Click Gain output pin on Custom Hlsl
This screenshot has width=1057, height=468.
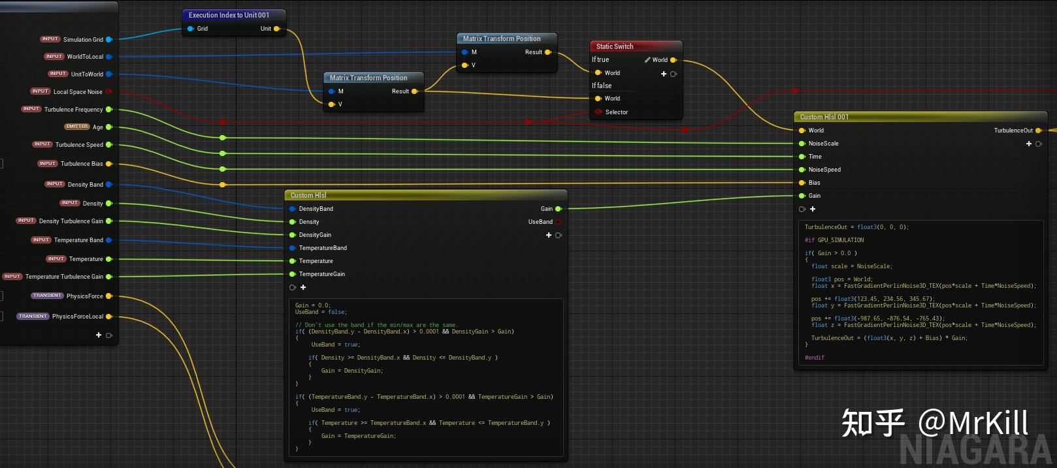point(558,209)
